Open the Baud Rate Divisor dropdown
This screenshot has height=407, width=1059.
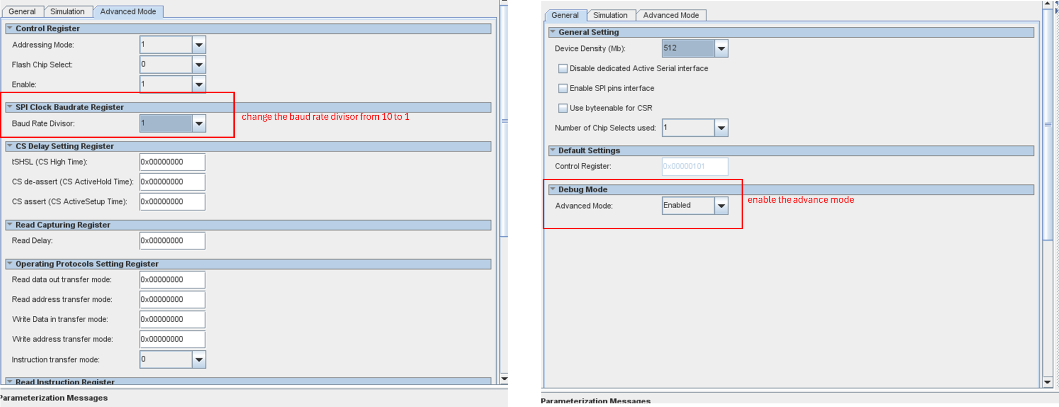coord(199,123)
